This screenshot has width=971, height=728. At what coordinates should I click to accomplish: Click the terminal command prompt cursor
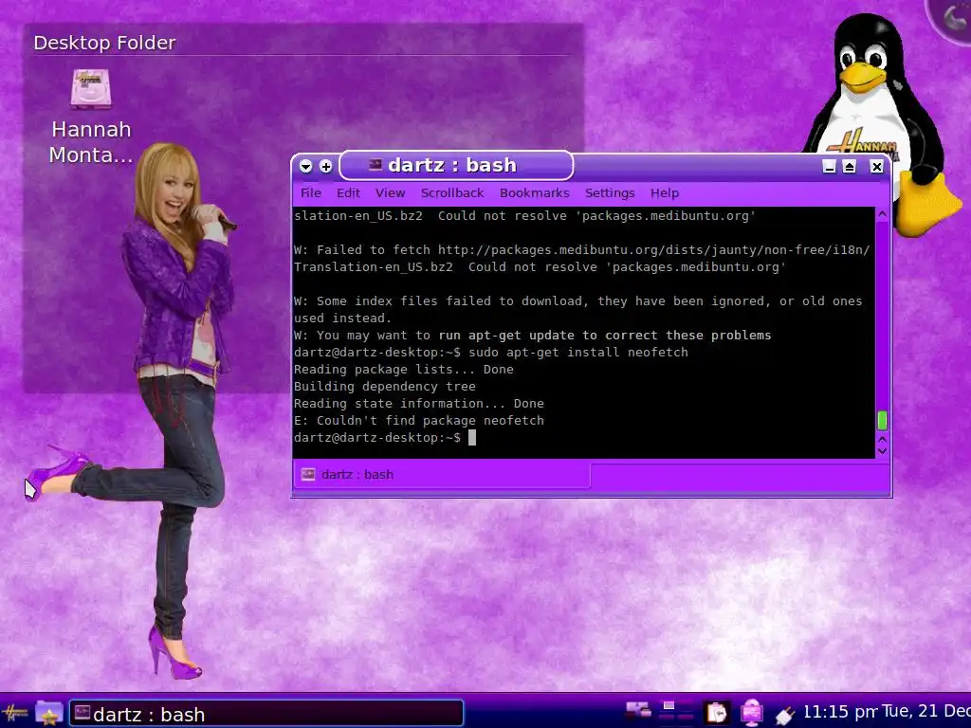coord(472,438)
